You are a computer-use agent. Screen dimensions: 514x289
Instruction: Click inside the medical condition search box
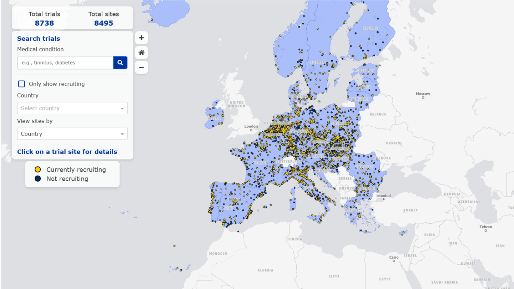tap(64, 62)
